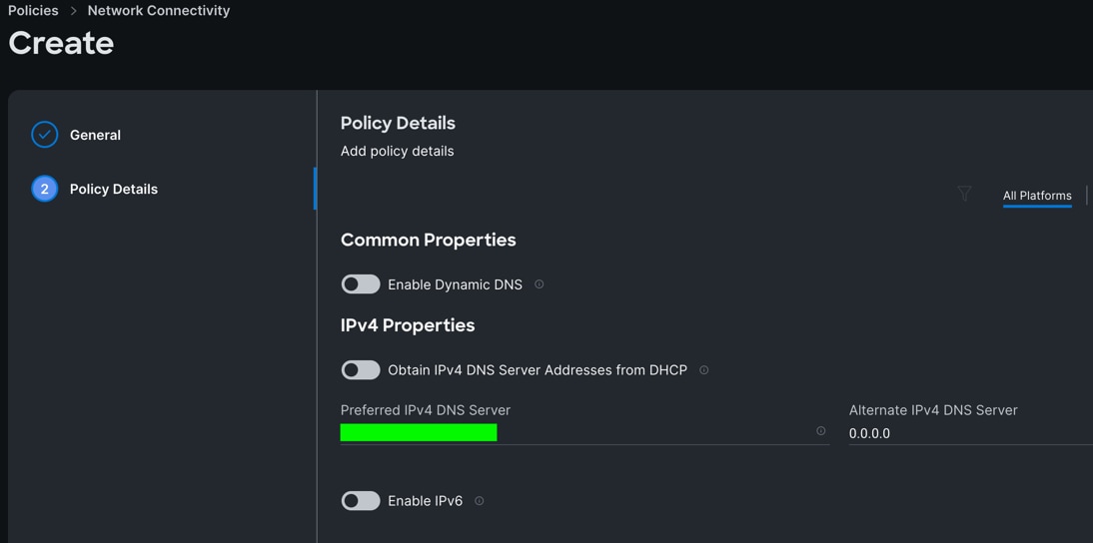The image size is (1093, 543).
Task: Open the General step in sidebar
Action: 95,135
